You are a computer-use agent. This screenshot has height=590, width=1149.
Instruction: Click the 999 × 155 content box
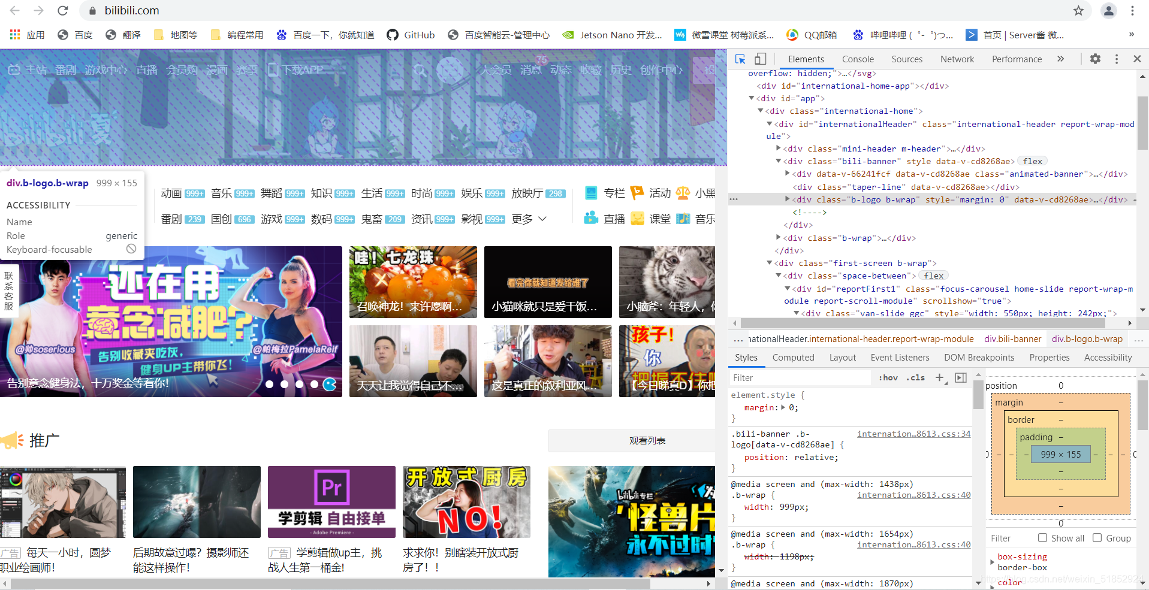1060,454
